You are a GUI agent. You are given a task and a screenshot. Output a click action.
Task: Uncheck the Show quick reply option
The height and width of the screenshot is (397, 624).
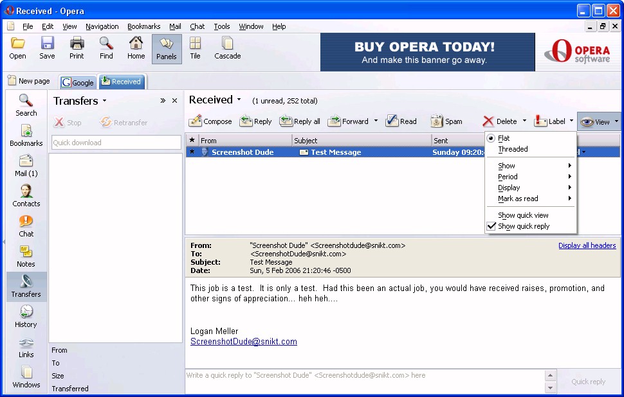coord(524,226)
